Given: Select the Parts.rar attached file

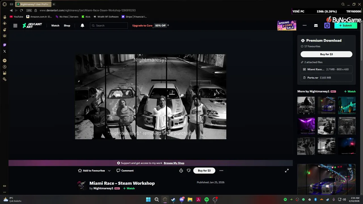Looking at the screenshot, I should 326,78.
